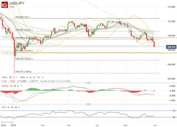Click the 114.000 price axis label

171,7
